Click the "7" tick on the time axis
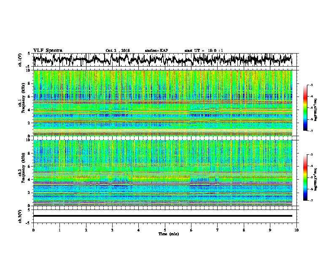The width and height of the screenshot is (334, 258). tap(218, 230)
